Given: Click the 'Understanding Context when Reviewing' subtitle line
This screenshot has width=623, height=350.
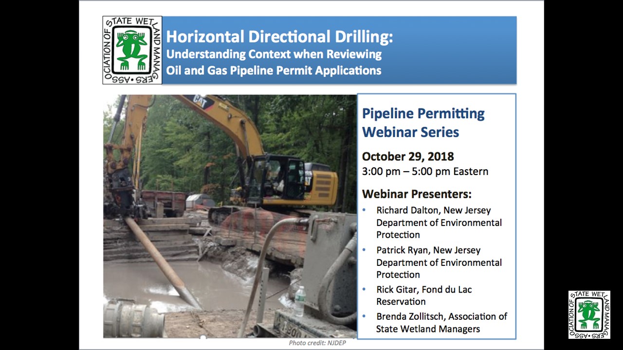Looking at the screenshot, I should coord(274,54).
